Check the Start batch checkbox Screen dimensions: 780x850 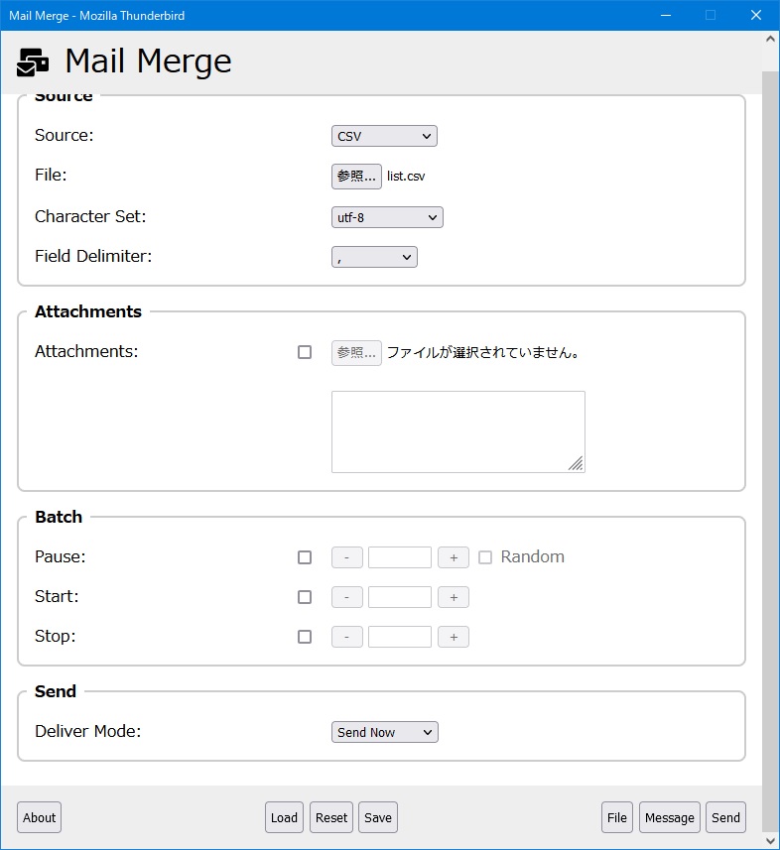point(305,597)
